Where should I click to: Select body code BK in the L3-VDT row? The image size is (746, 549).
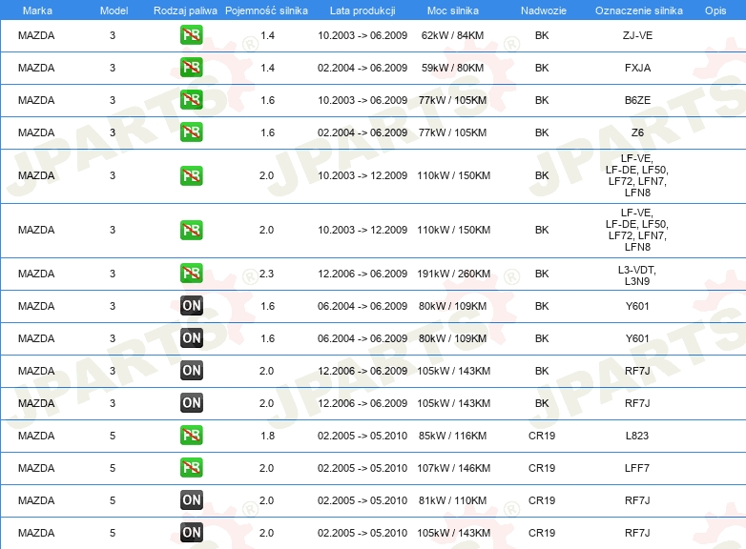[542, 274]
